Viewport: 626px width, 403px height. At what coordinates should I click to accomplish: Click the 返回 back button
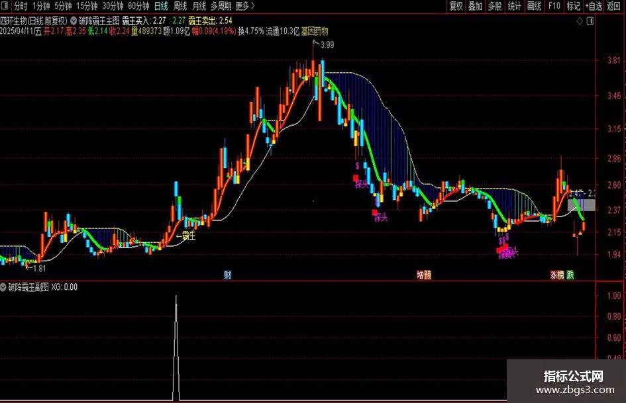613,6
